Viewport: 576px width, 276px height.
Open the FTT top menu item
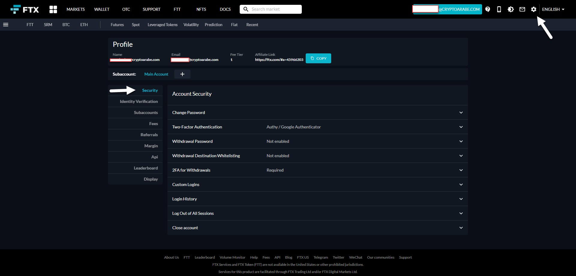pos(177,9)
